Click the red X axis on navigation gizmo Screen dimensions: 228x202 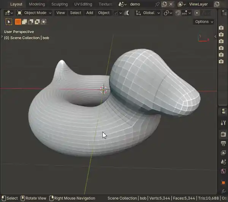tap(208, 40)
